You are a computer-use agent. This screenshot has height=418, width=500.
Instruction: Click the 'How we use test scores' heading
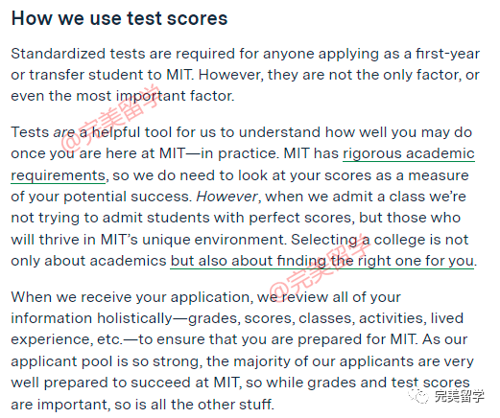coord(119,18)
